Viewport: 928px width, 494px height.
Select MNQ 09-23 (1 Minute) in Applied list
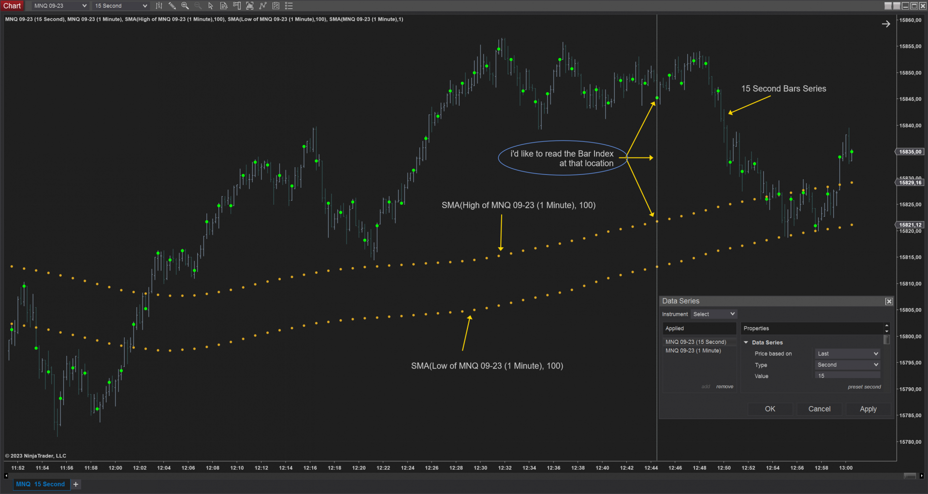point(699,351)
